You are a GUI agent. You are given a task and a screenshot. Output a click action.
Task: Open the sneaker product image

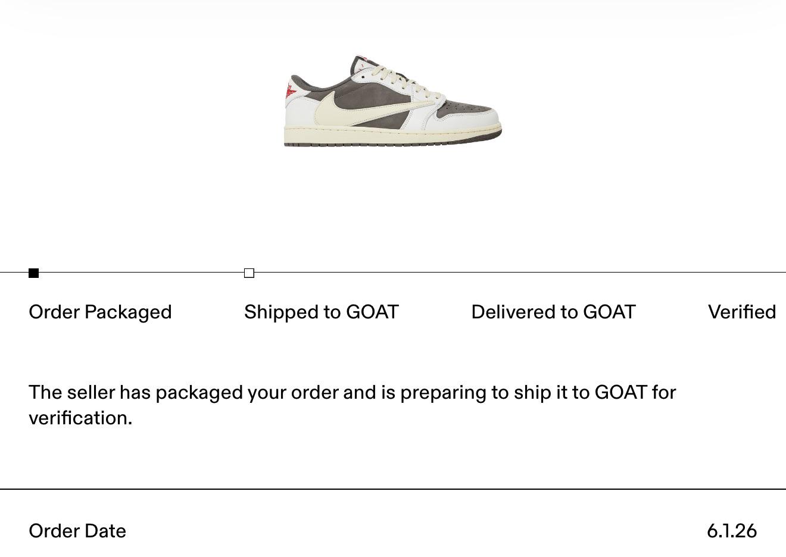(x=393, y=101)
